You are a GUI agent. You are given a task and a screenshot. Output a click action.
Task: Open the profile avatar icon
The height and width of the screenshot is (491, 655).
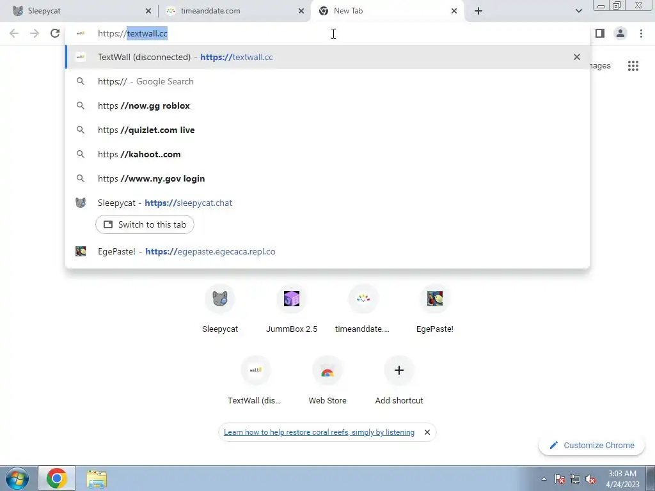tap(620, 33)
